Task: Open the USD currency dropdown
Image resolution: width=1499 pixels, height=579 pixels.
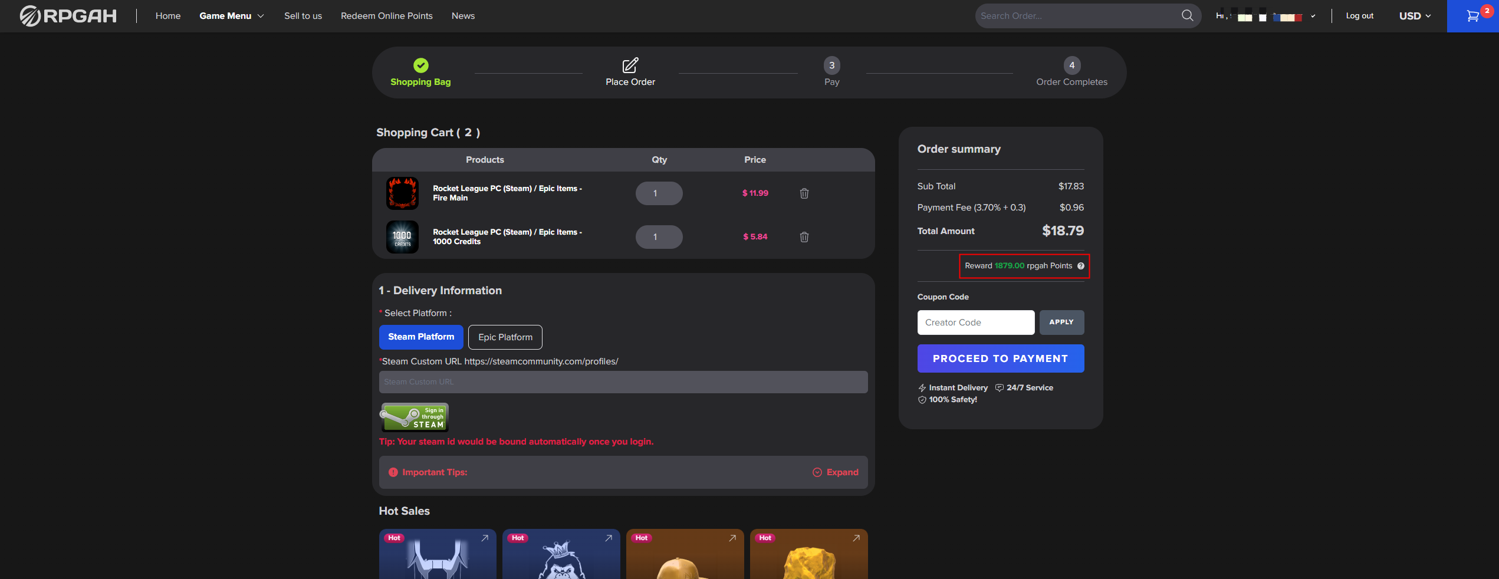Action: pos(1415,16)
